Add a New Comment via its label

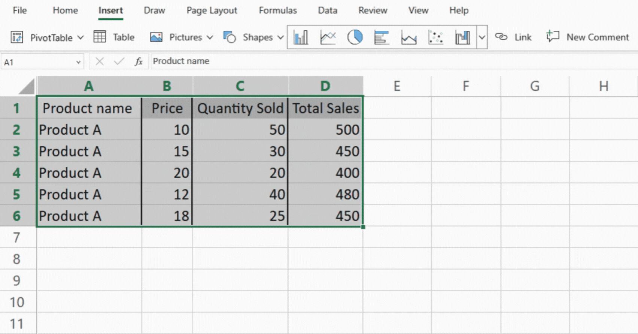pos(598,37)
